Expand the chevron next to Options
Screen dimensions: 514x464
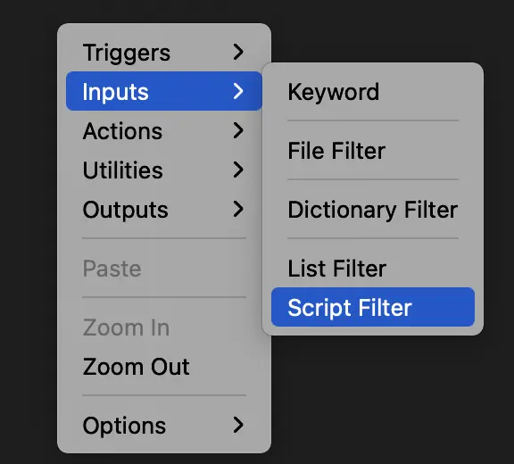click(238, 425)
